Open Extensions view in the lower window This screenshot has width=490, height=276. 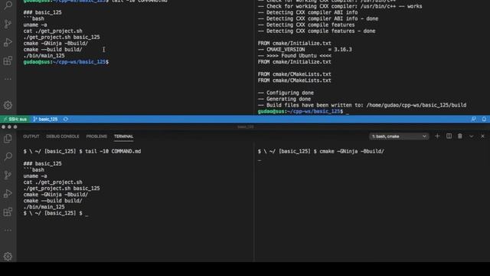(8, 212)
